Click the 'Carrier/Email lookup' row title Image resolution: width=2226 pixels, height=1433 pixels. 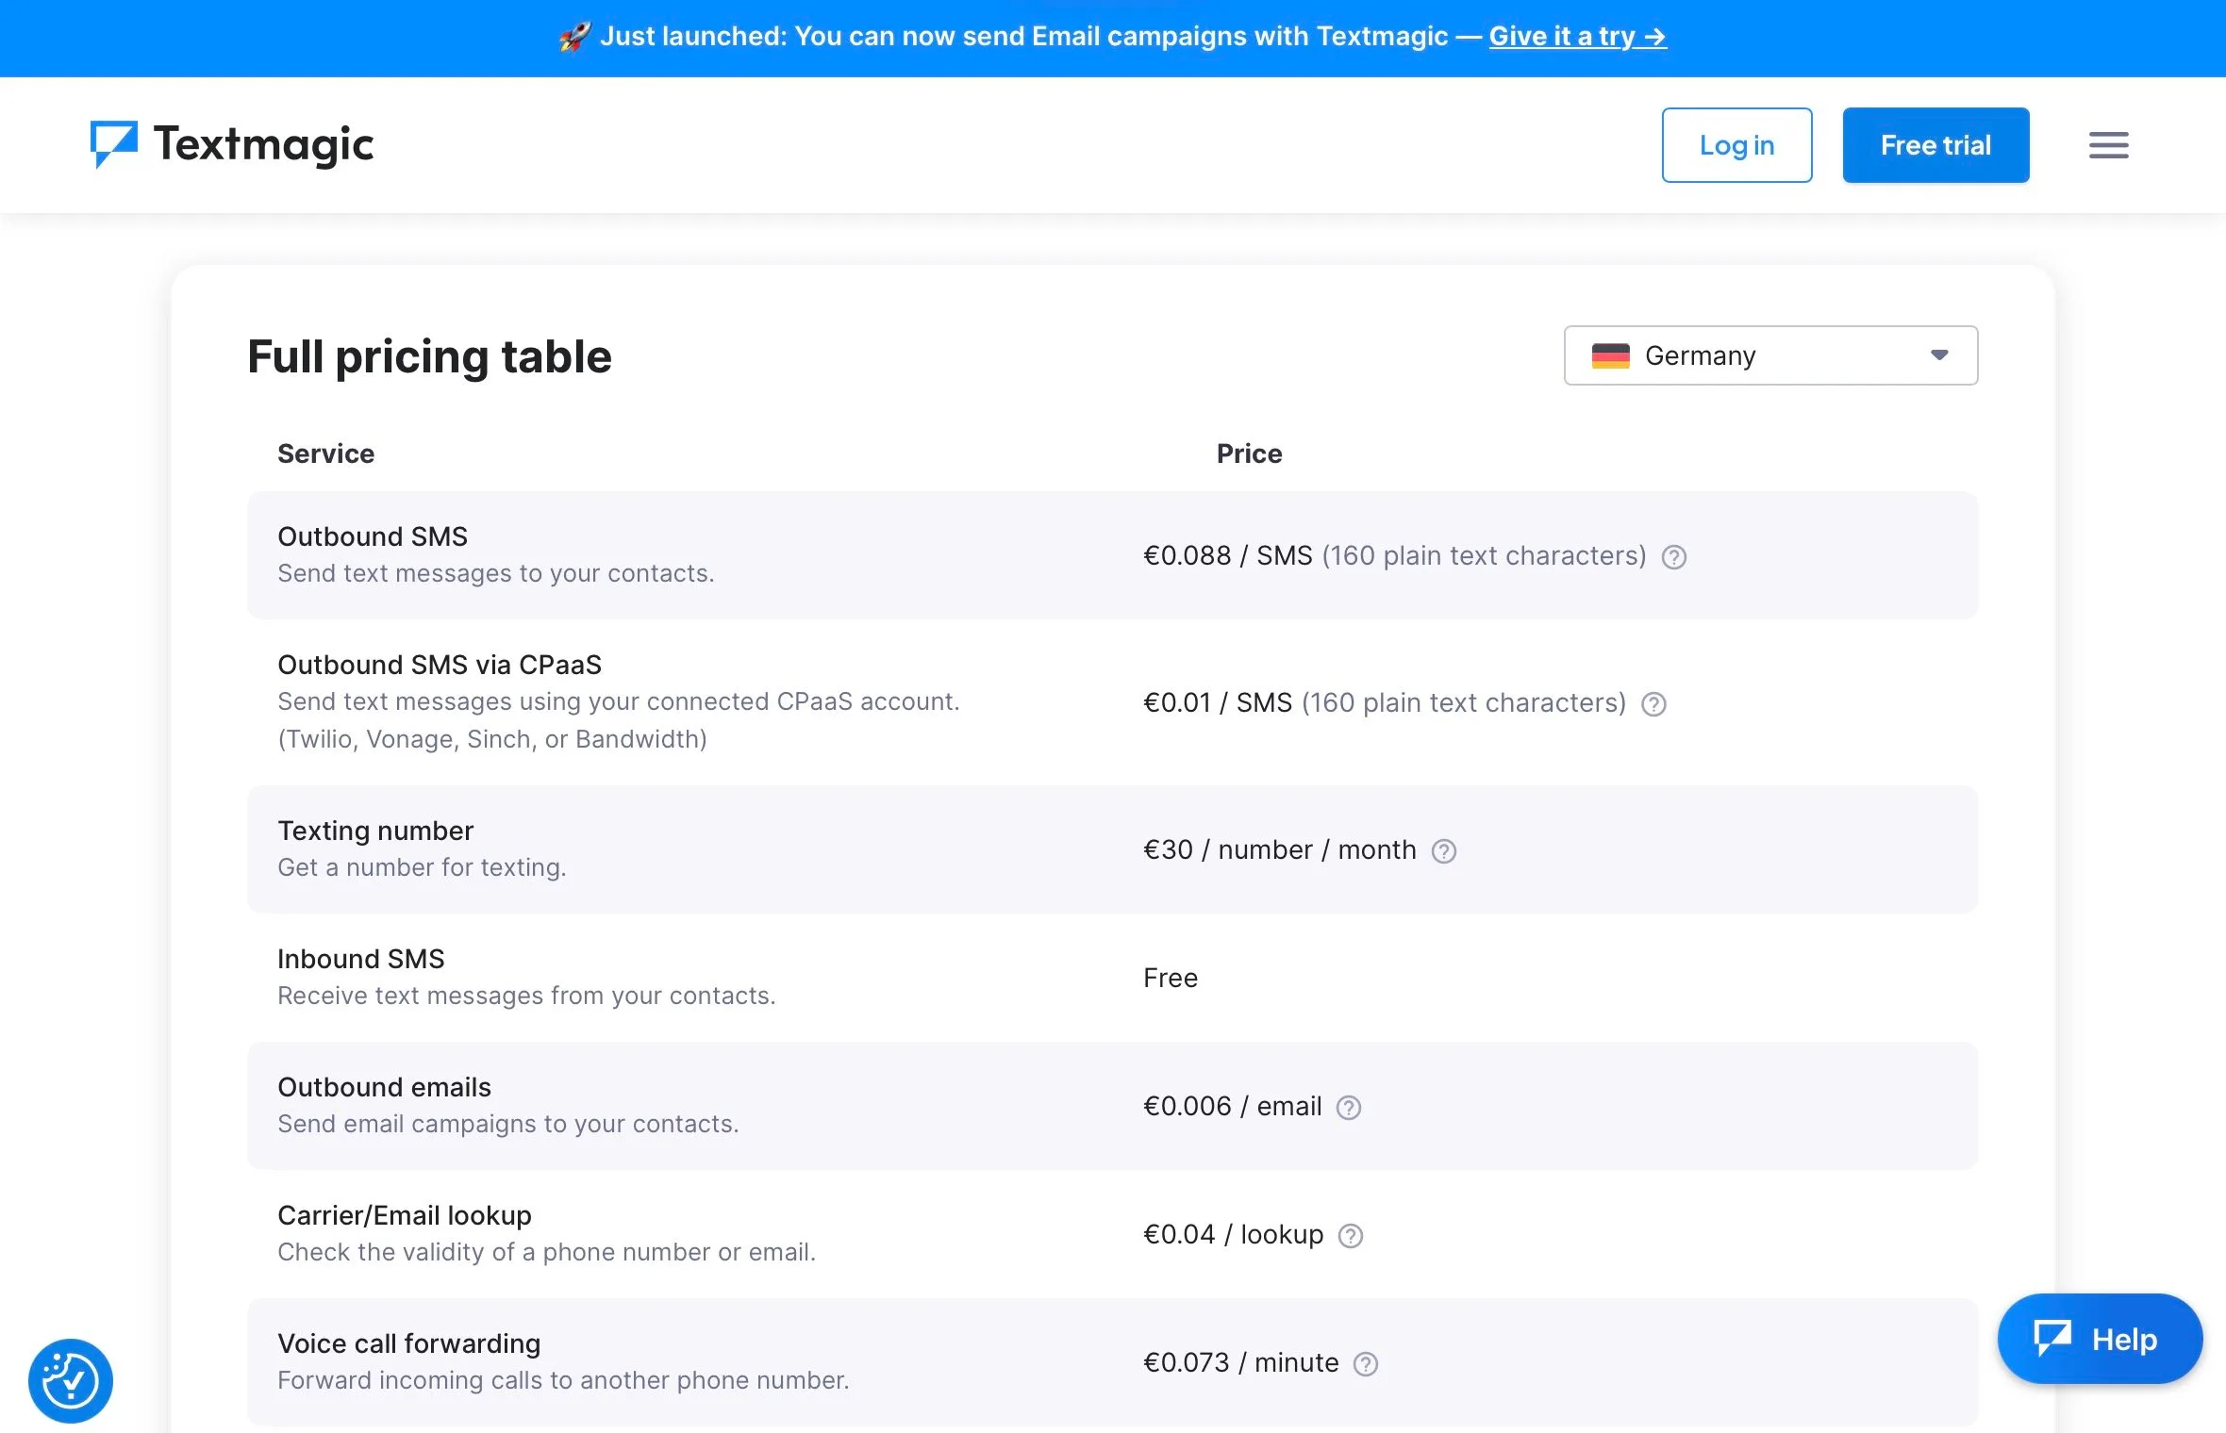(405, 1215)
